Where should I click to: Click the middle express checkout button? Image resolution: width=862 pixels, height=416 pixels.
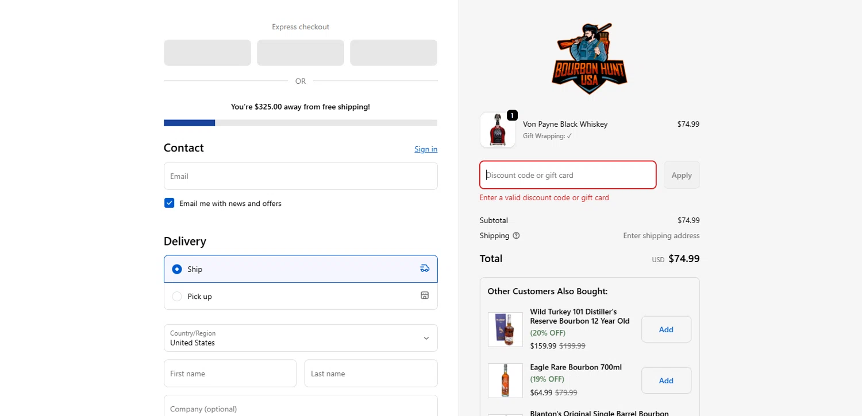click(x=301, y=53)
